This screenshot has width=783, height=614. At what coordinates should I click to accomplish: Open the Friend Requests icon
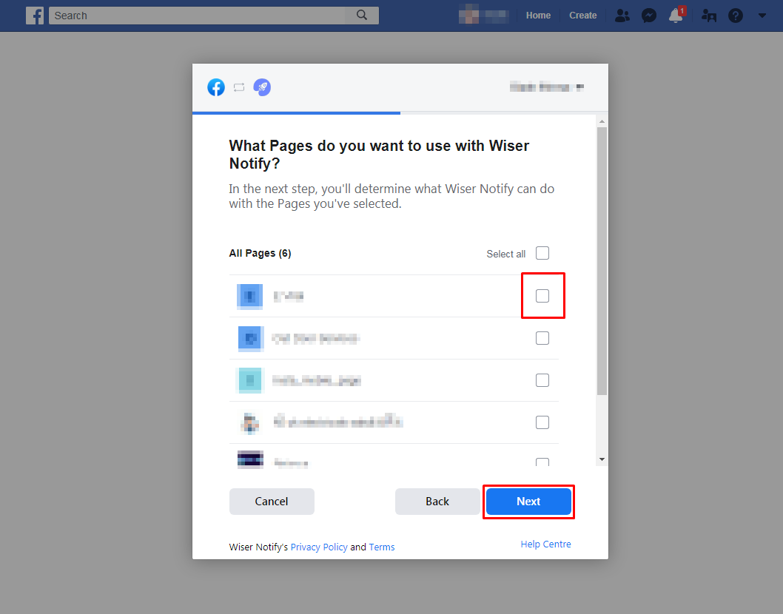click(622, 16)
